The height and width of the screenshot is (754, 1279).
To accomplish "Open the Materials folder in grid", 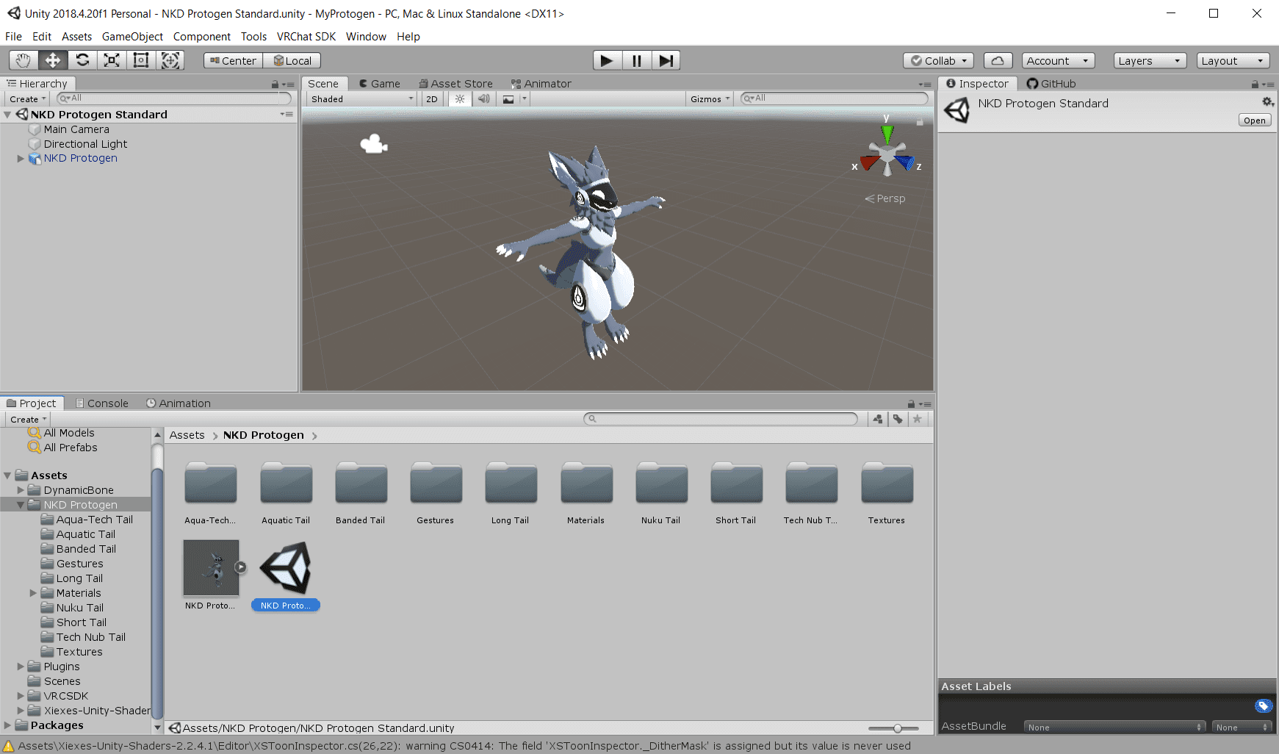I will pos(586,493).
